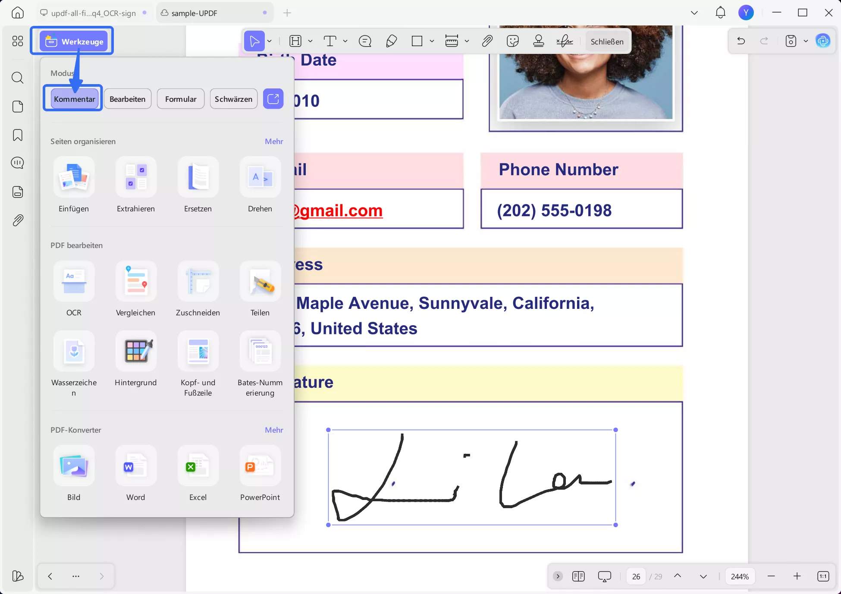Open Bates-Nummerierung tool
This screenshot has height=594, width=841.
click(x=260, y=352)
